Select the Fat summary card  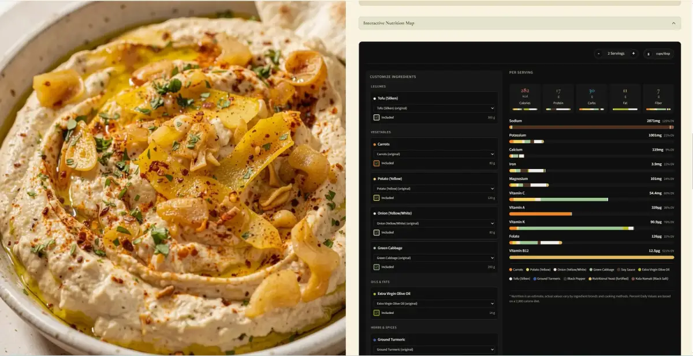pyautogui.click(x=625, y=98)
